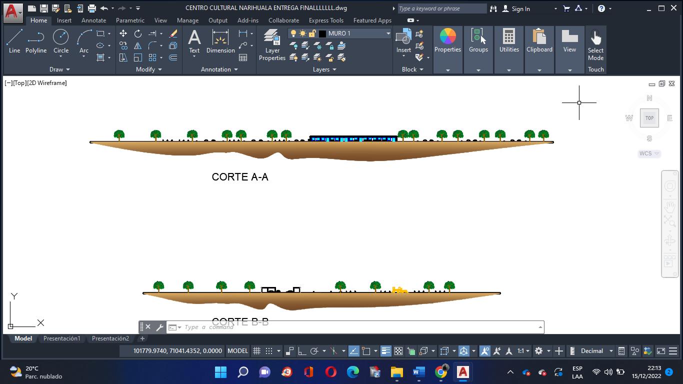The width and height of the screenshot is (683, 384).
Task: Click the Move tool in Modify panel
Action: (123, 33)
